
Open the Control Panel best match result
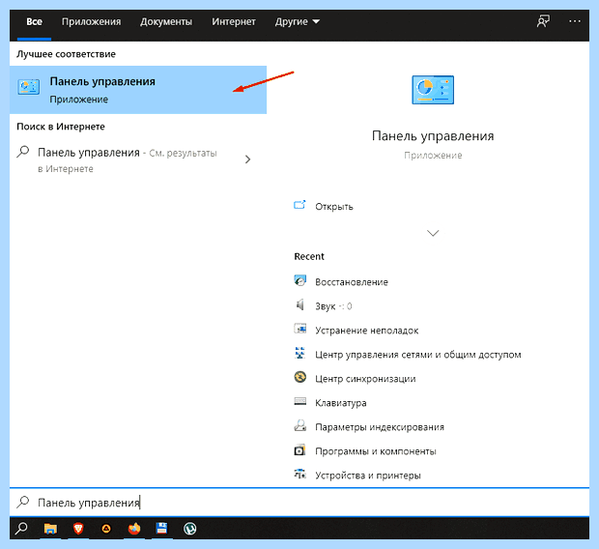tap(138, 90)
